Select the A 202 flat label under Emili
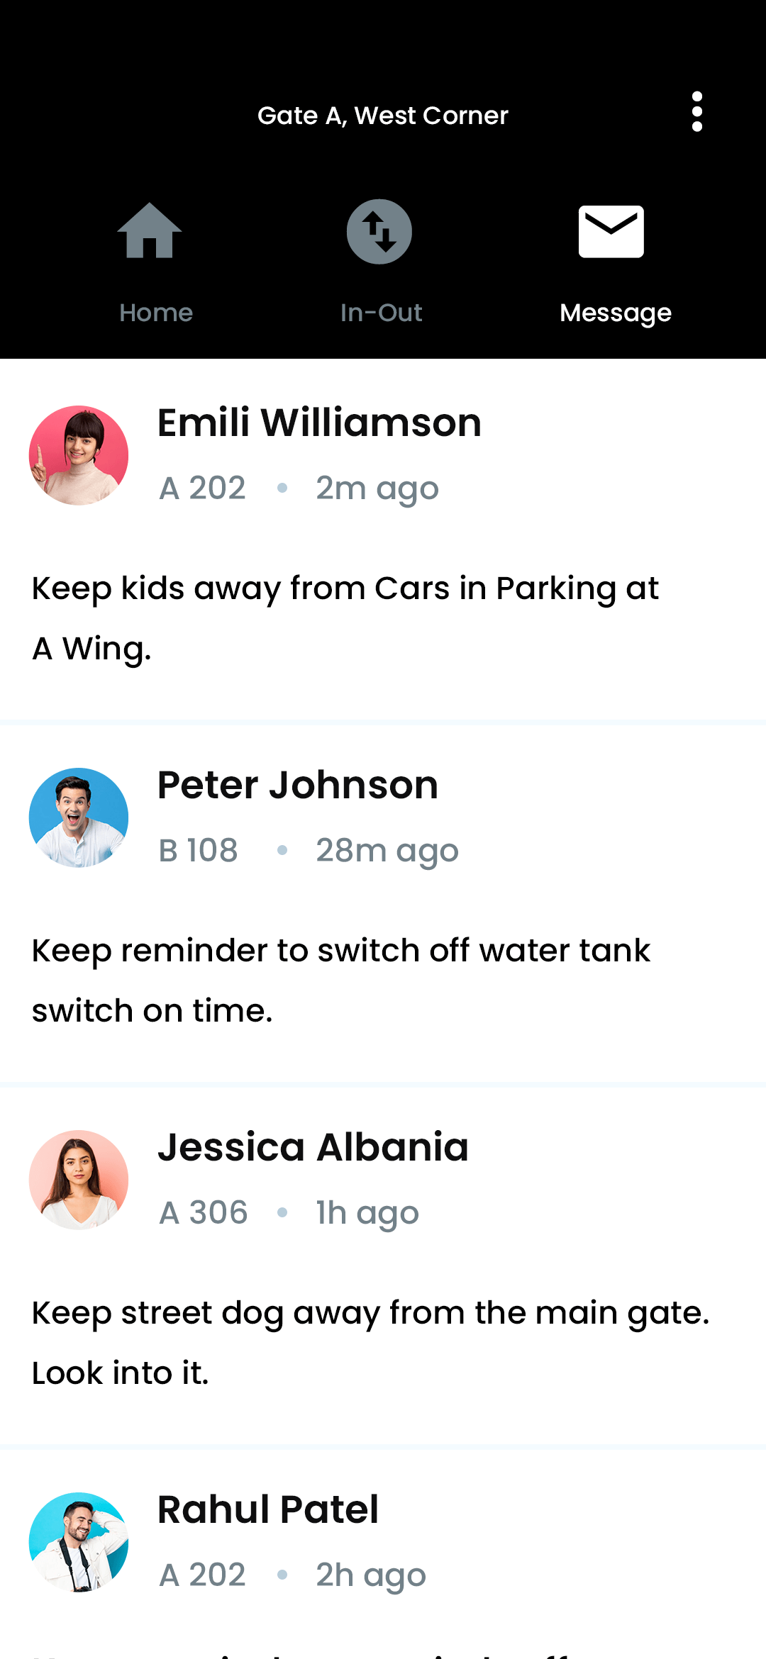The image size is (766, 1659). point(203,487)
